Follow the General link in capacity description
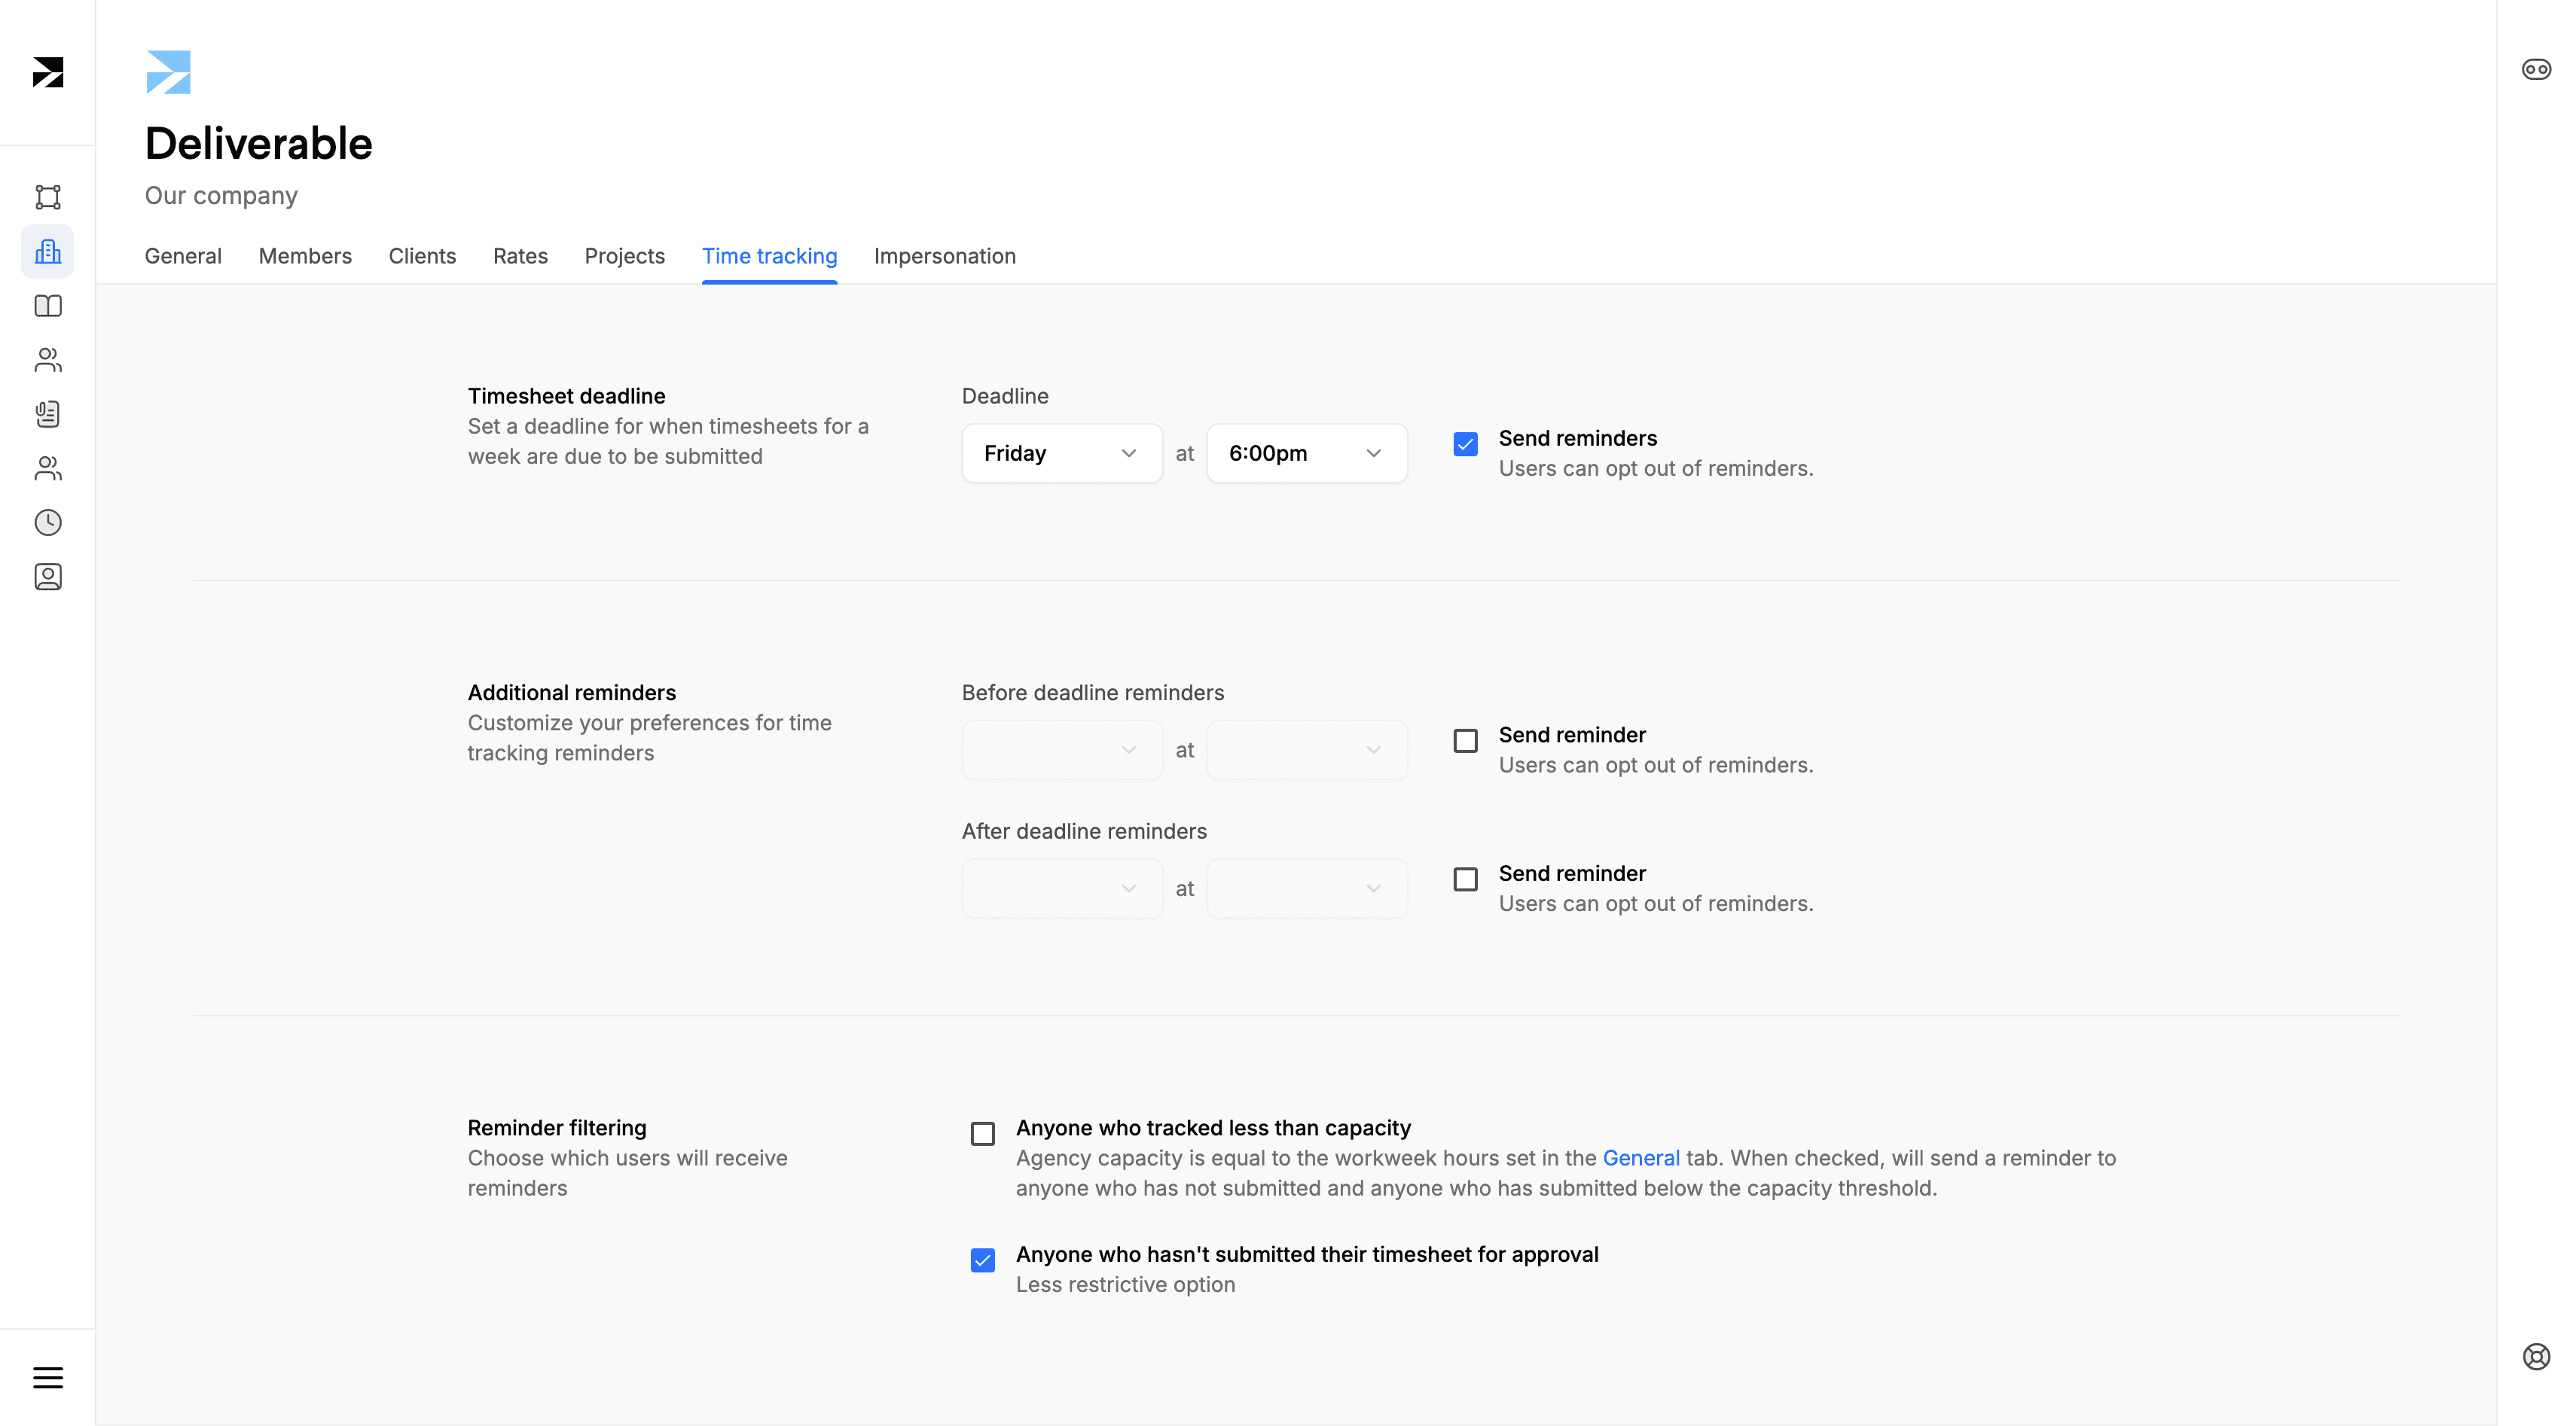2576x1426 pixels. point(1640,1158)
